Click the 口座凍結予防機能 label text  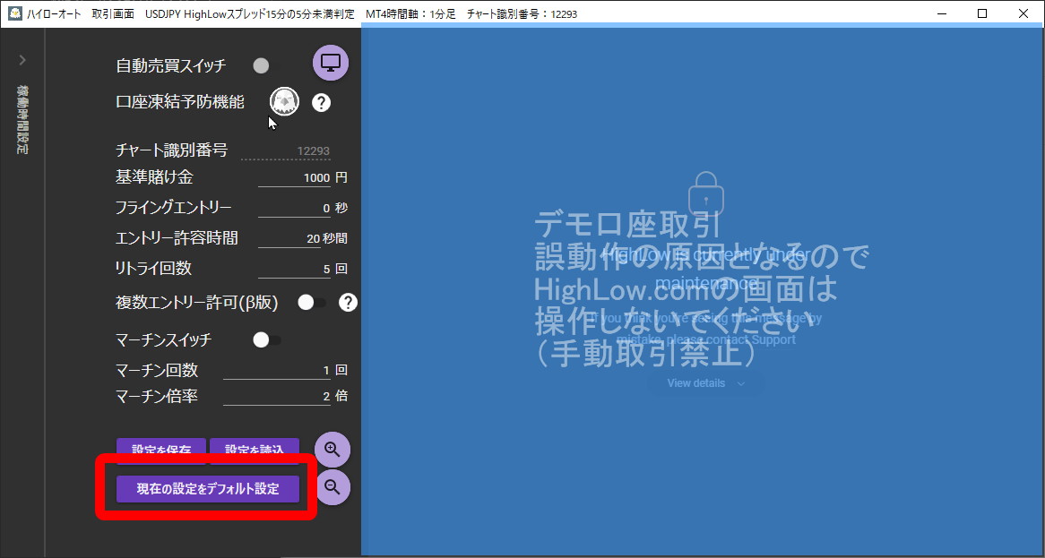coord(180,102)
